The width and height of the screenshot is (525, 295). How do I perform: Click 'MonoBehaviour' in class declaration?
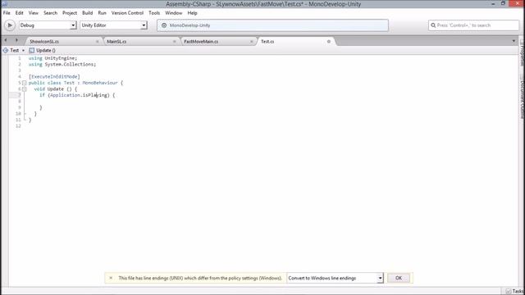click(x=100, y=83)
